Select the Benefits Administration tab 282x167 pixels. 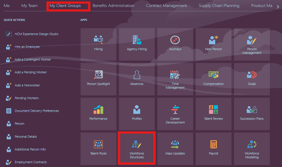point(113,6)
